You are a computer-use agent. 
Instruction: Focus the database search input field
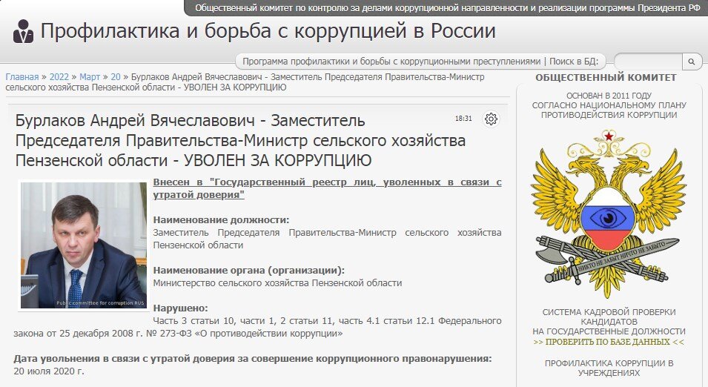[x=649, y=62]
